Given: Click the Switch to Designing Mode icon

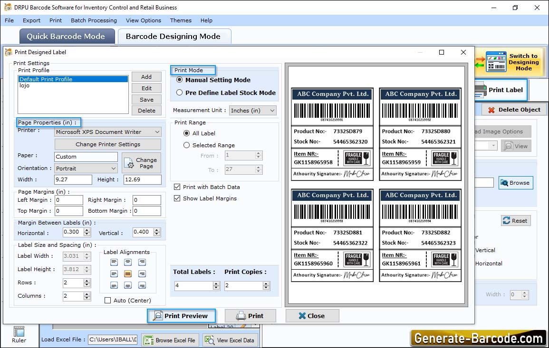Looking at the screenshot, I should 496,62.
